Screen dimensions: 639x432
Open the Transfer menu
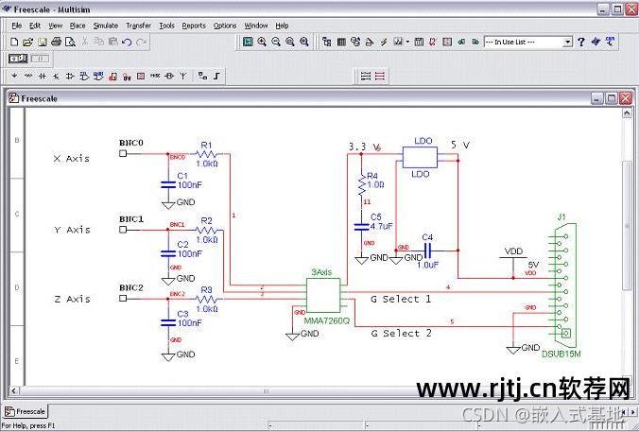point(138,26)
